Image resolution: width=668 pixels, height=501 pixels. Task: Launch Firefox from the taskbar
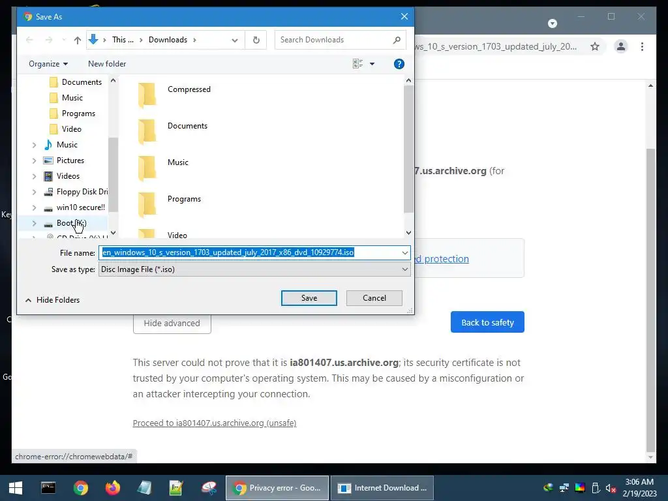[x=112, y=488]
